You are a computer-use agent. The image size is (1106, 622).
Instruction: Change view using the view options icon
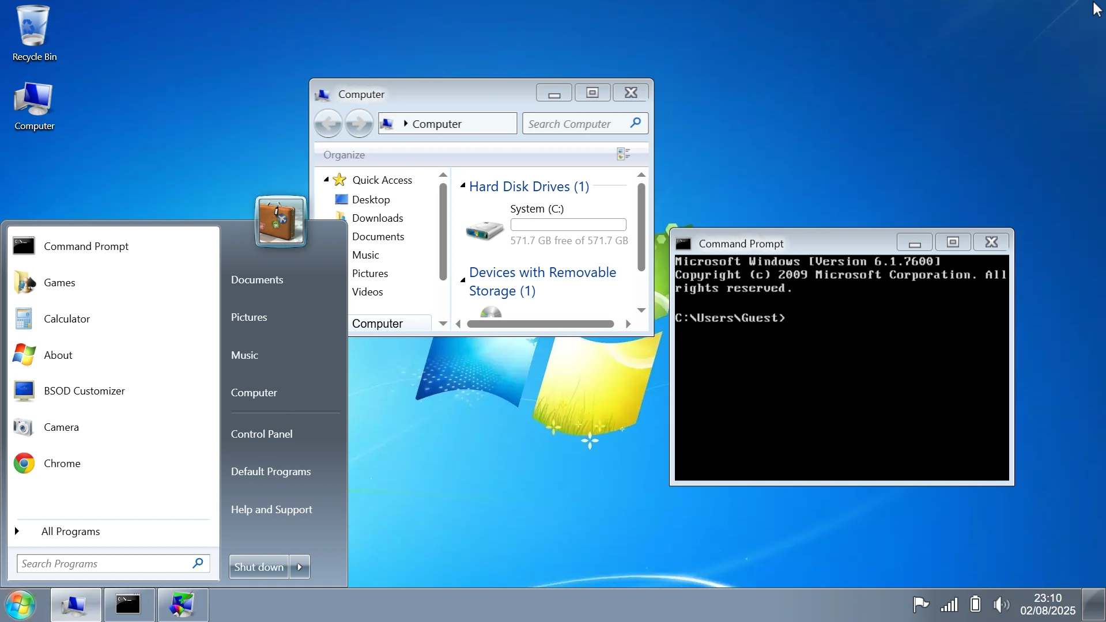624,154
